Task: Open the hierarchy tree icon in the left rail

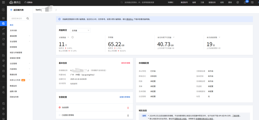Action: click(3, 66)
